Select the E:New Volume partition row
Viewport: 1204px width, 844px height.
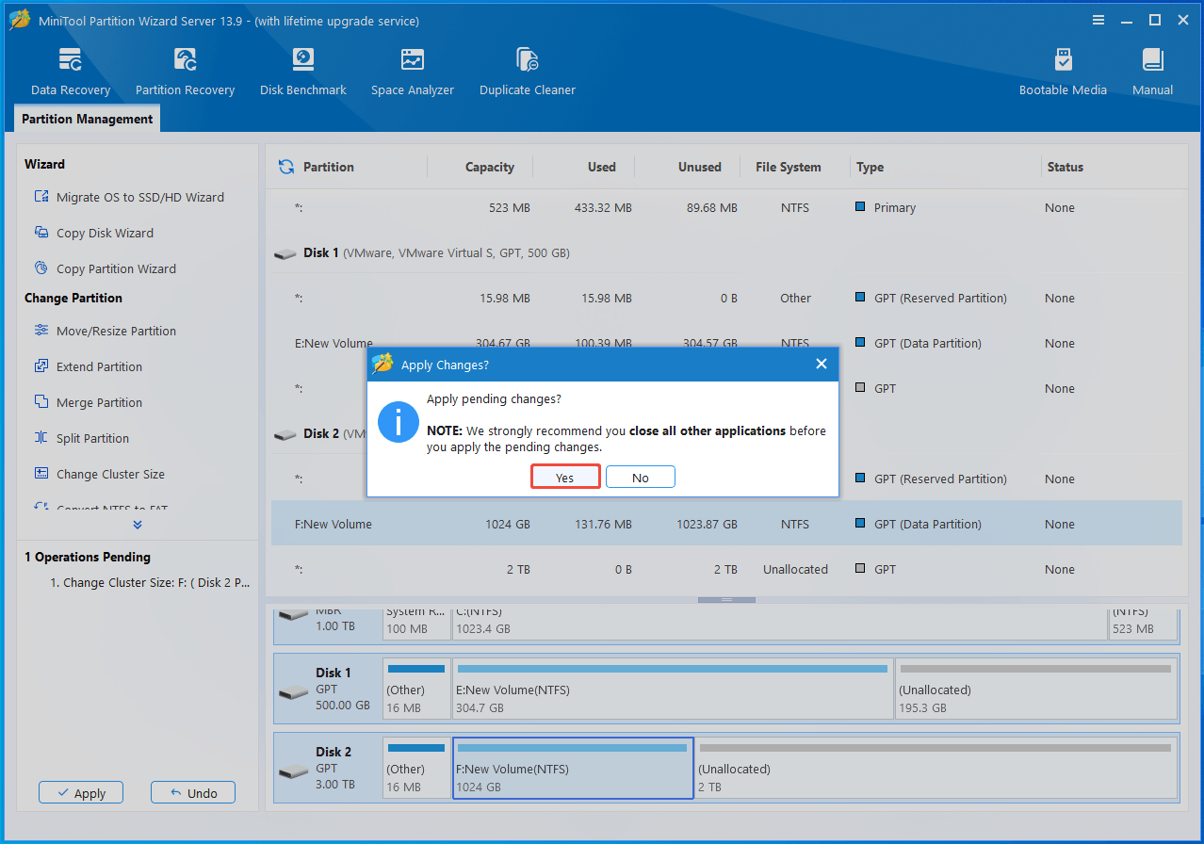click(726, 343)
